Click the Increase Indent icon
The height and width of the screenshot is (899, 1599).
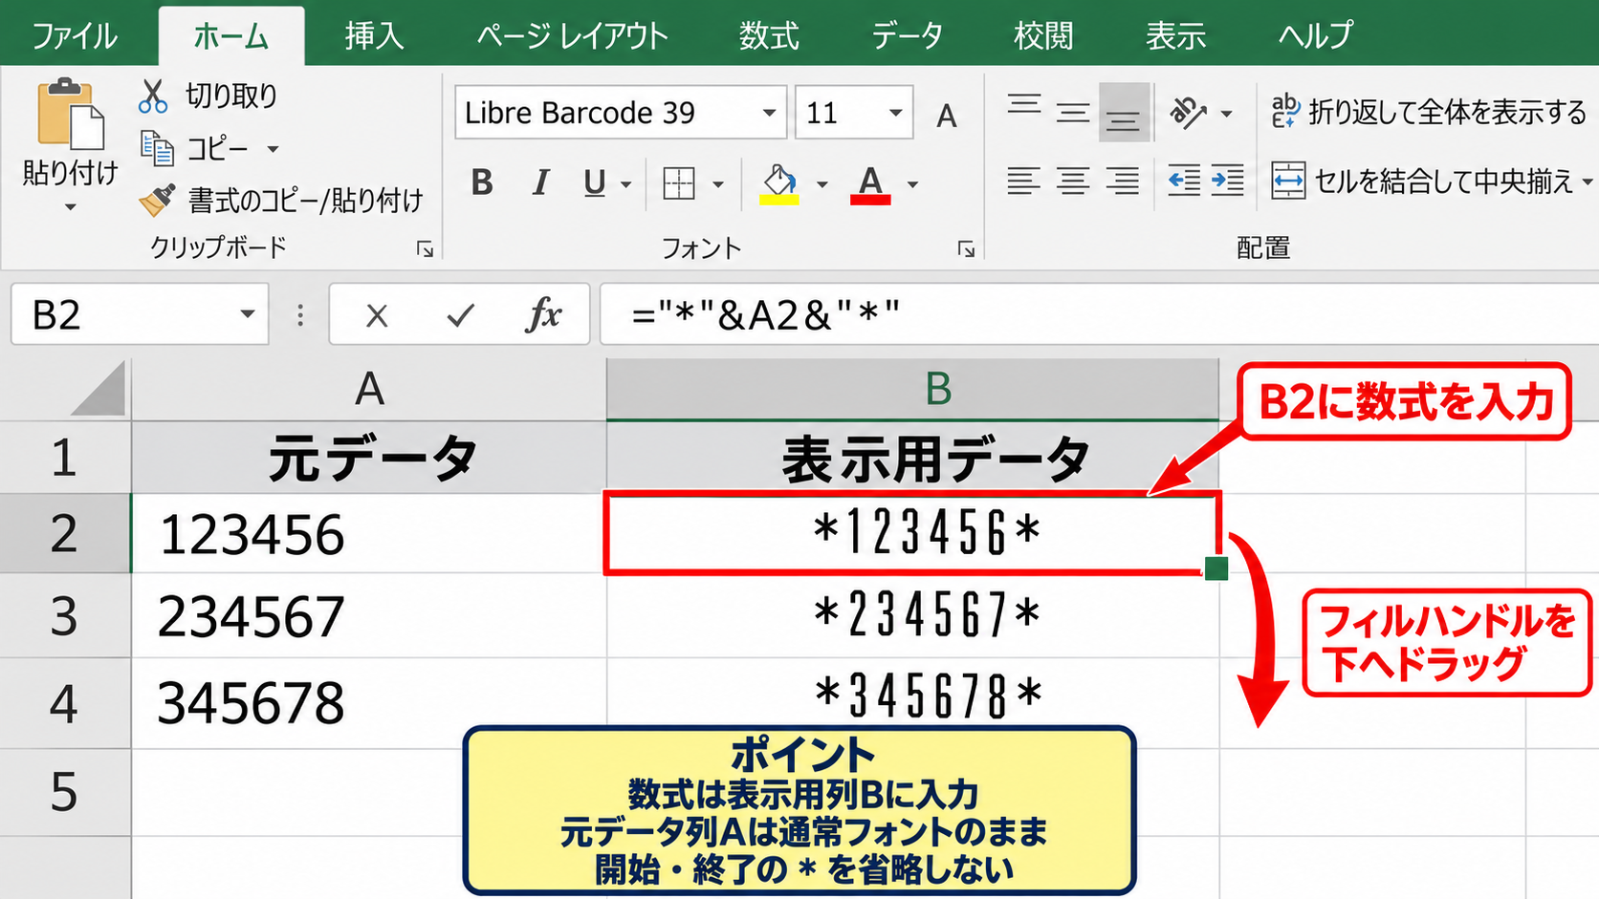click(x=1227, y=180)
